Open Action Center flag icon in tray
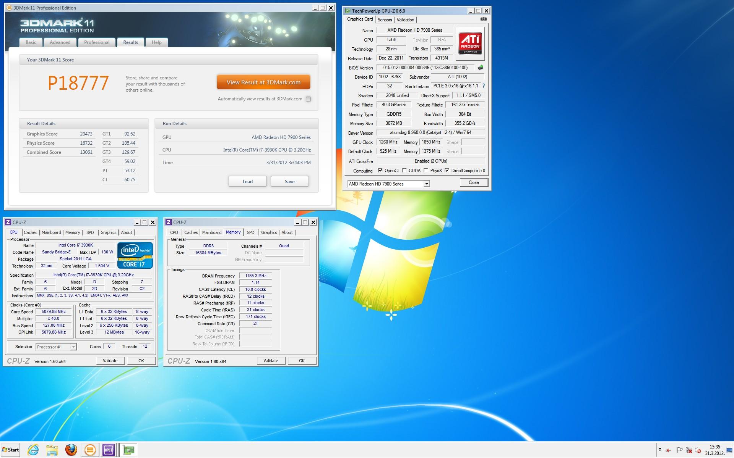 [x=679, y=450]
